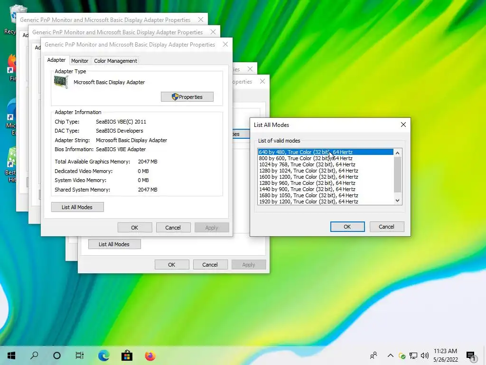Open adapter Properties with shield icon
This screenshot has width=486, height=365.
click(187, 97)
